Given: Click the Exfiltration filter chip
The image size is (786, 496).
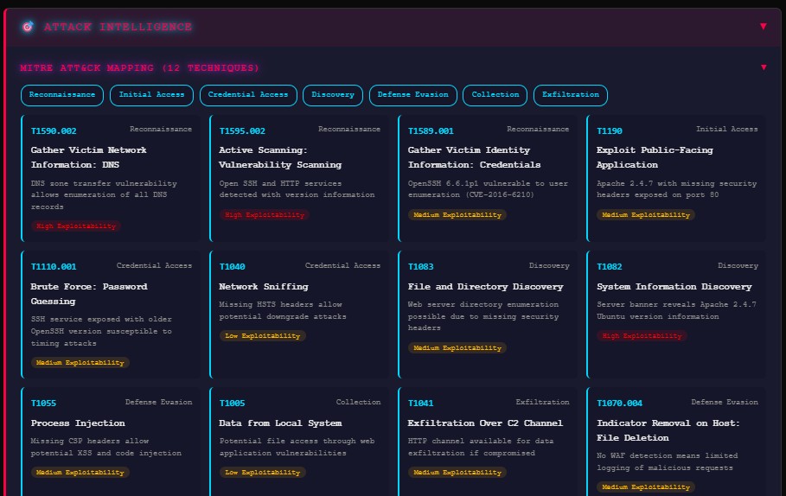Looking at the screenshot, I should pos(571,95).
